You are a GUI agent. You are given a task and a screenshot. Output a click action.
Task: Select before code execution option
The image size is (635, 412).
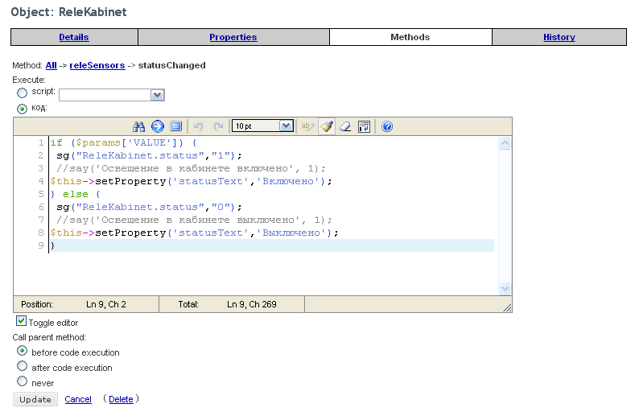[23, 351]
